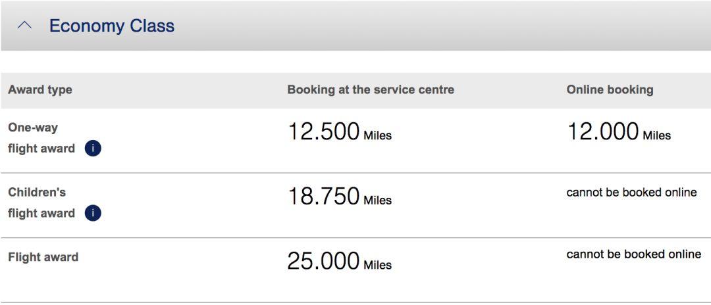Image resolution: width=711 pixels, height=305 pixels.
Task: Select the One-way flight award label
Action: tap(41, 138)
